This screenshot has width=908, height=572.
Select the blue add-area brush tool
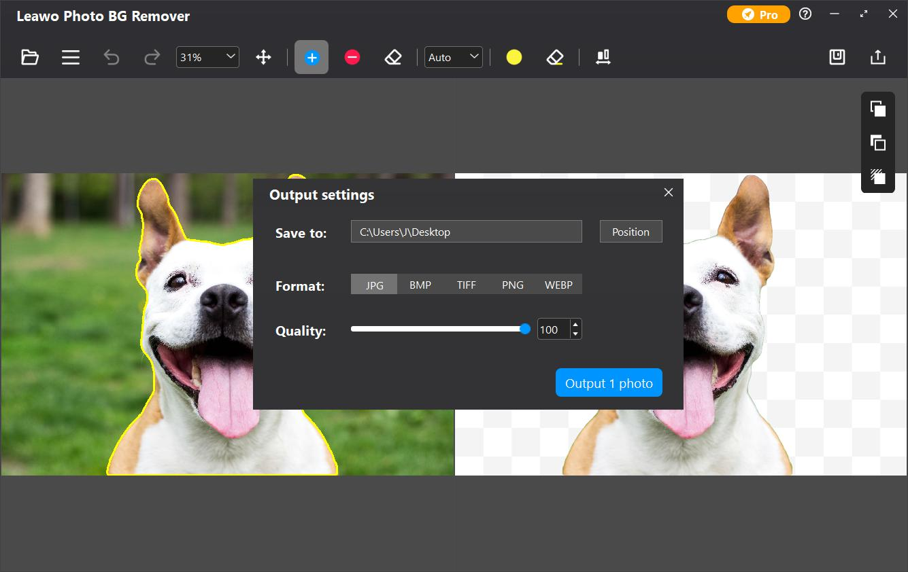pyautogui.click(x=312, y=58)
